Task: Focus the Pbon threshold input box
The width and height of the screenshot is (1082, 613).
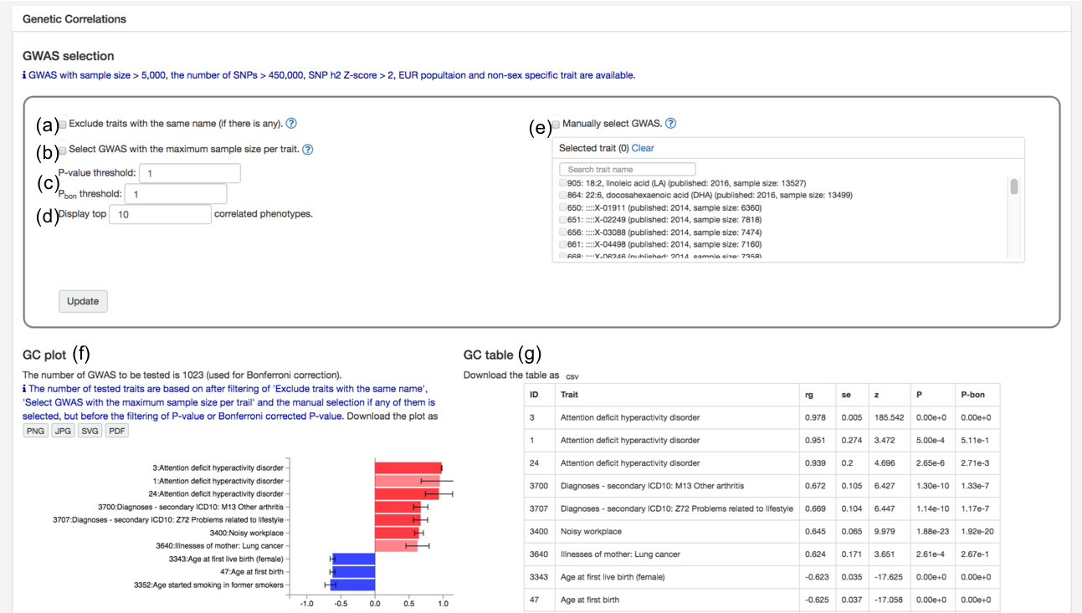Action: click(x=176, y=194)
